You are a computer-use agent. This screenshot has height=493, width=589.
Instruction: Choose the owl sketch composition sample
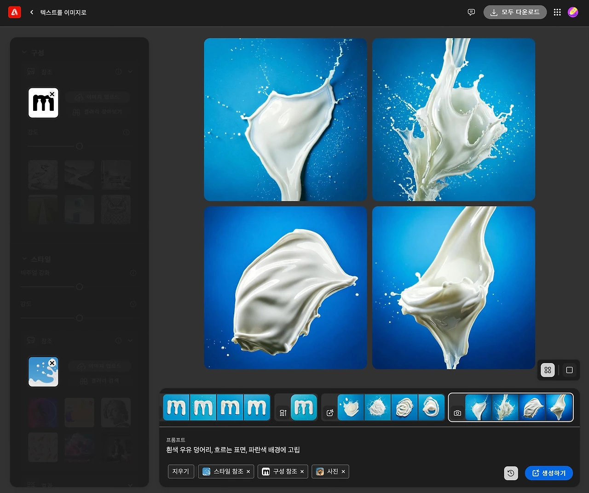[116, 210]
